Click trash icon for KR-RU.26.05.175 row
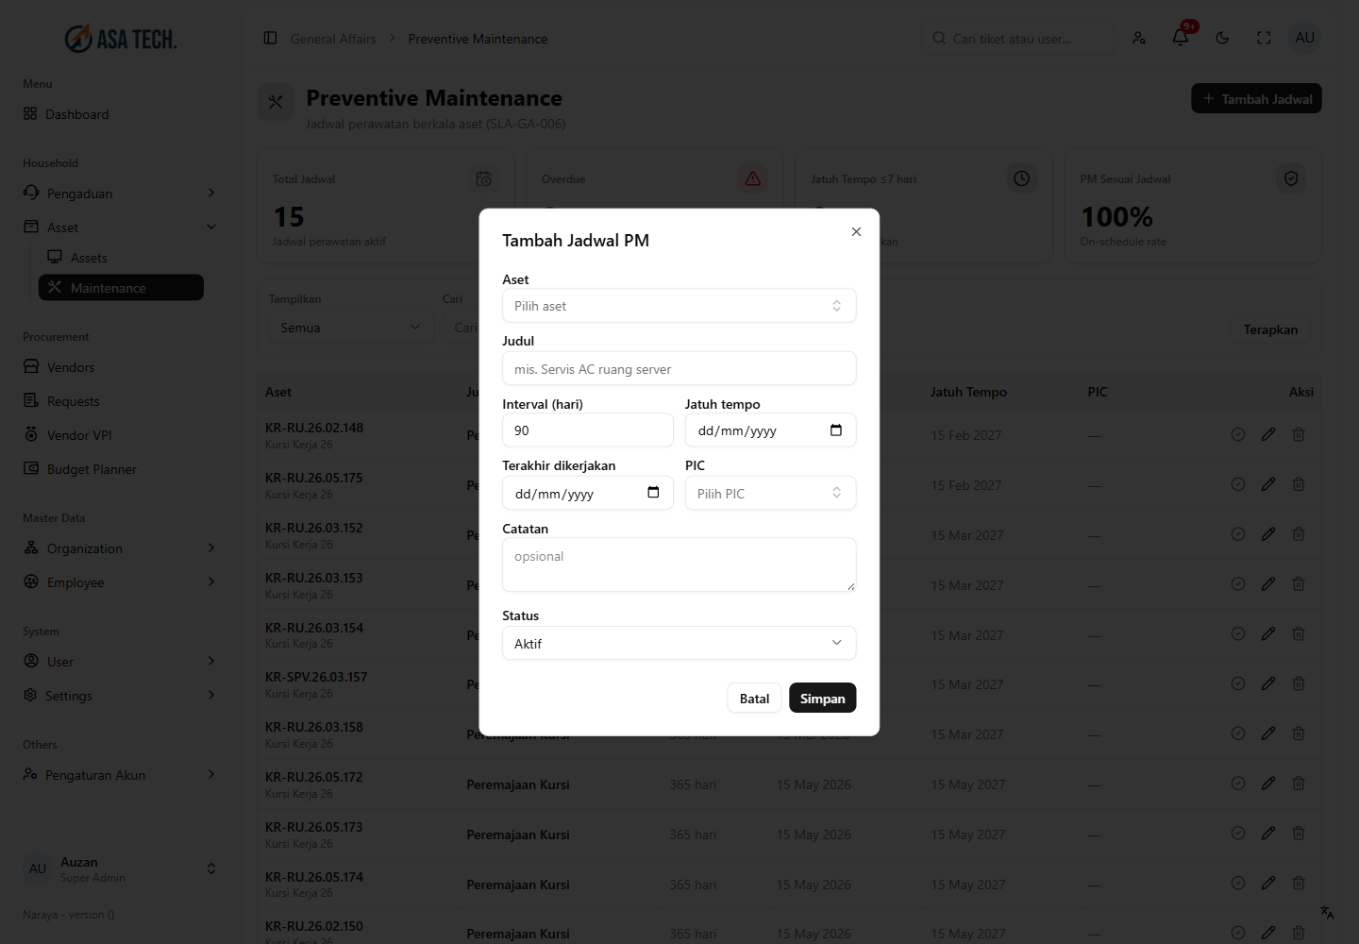This screenshot has height=944, width=1359. [x=1299, y=484]
